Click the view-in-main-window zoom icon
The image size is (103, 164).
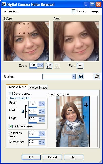tap(49, 66)
